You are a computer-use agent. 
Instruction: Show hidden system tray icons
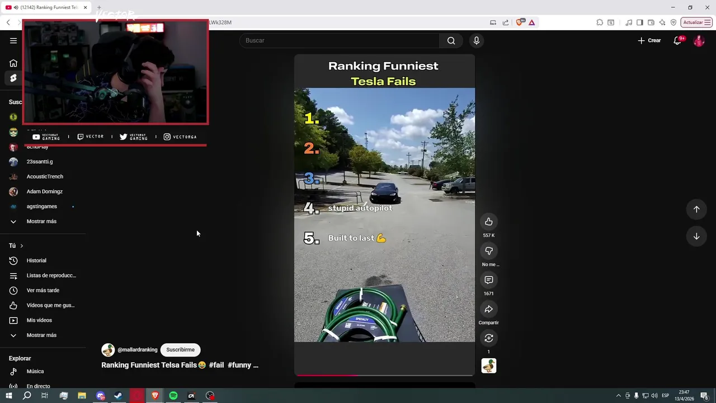pyautogui.click(x=618, y=396)
